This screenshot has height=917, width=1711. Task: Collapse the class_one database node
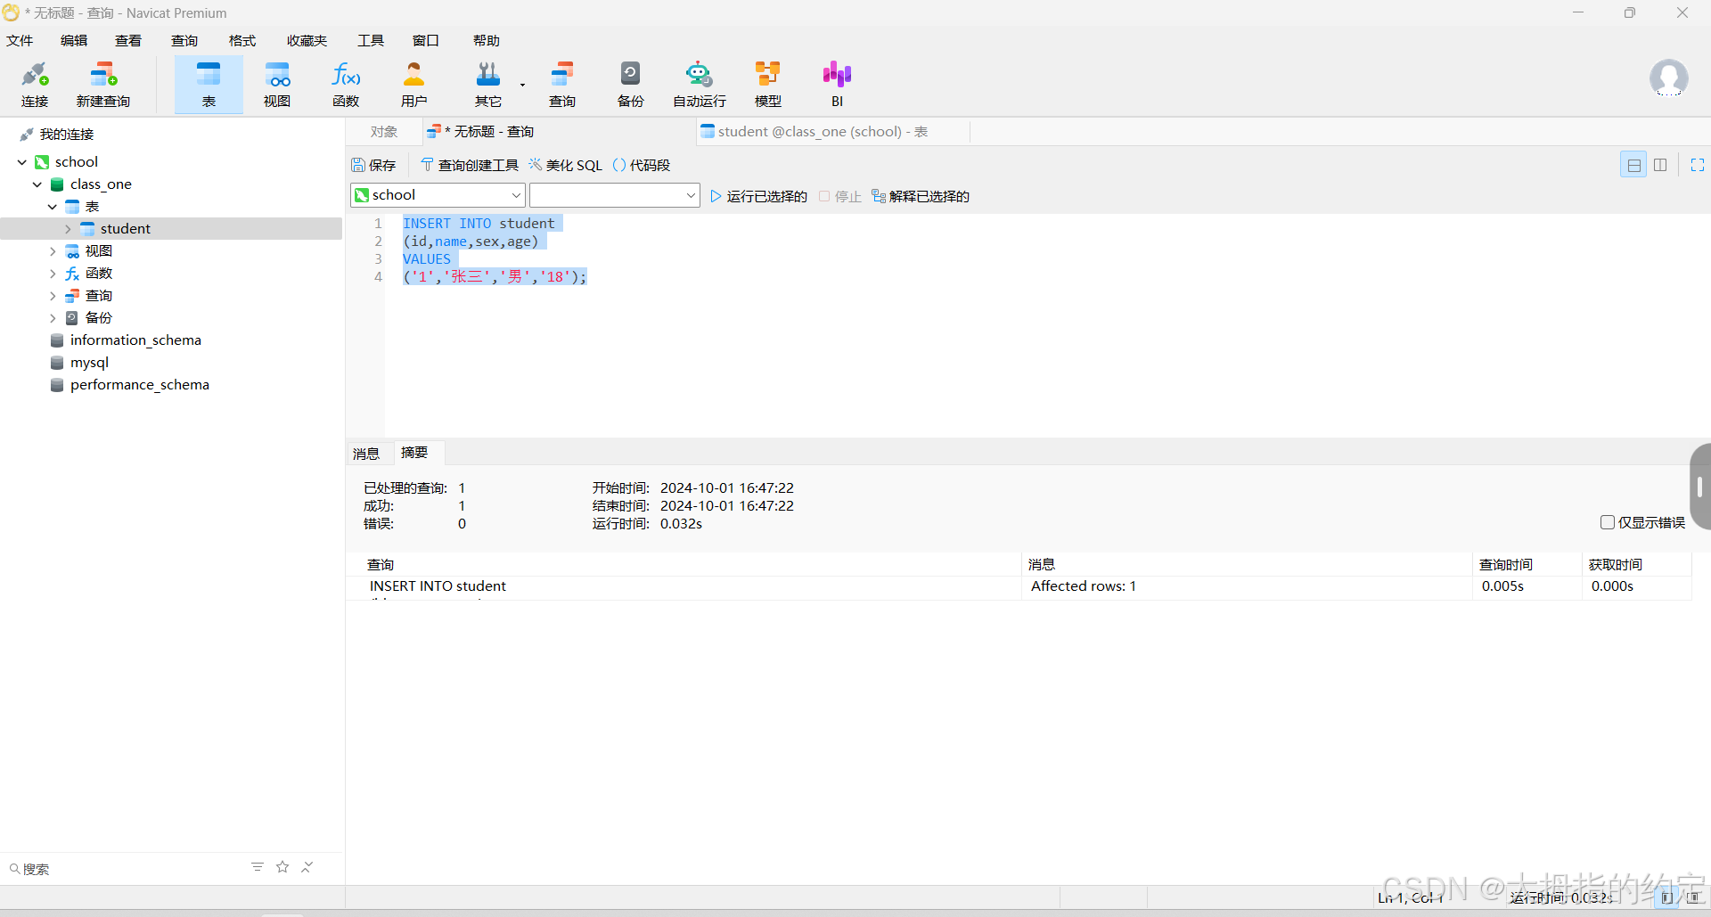37,184
